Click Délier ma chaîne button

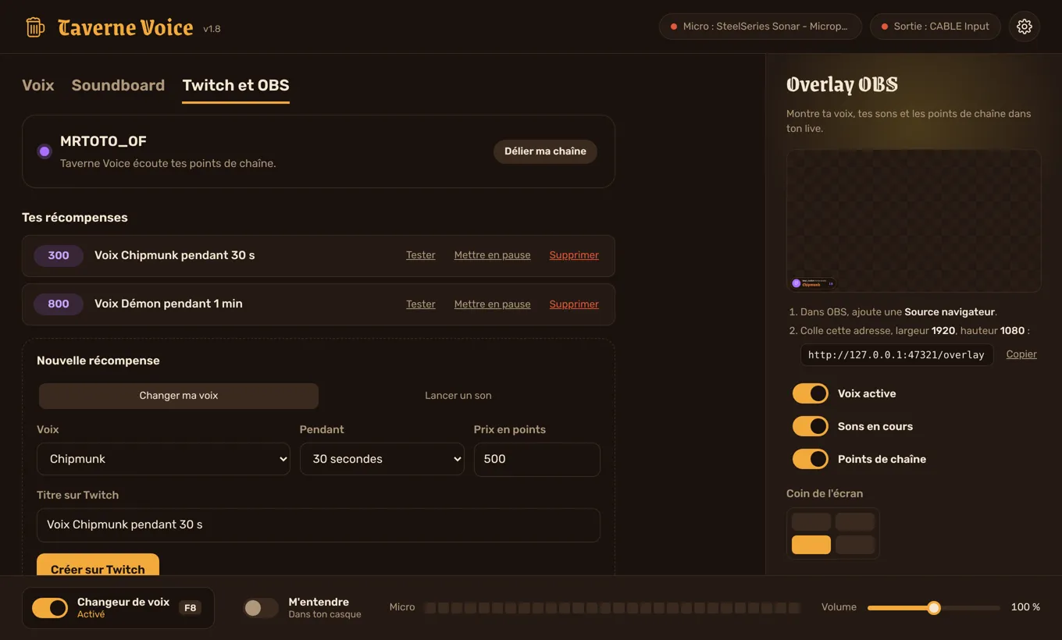click(545, 151)
